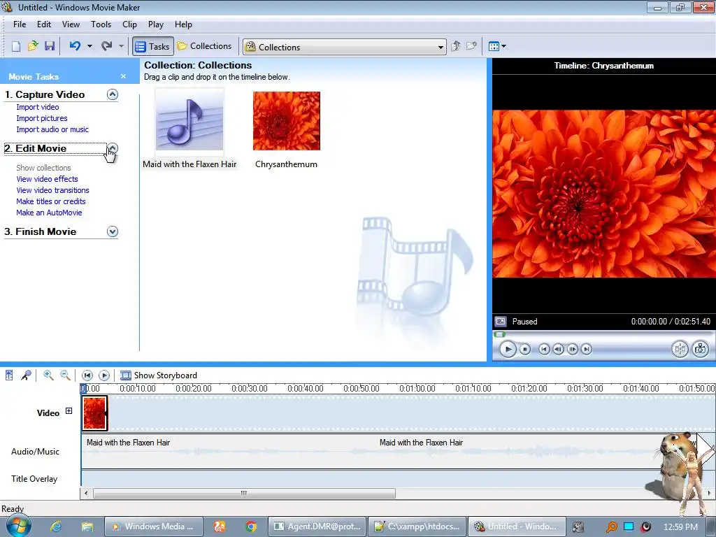Click the timeline horizontal scrollbar thumb

pos(244,493)
